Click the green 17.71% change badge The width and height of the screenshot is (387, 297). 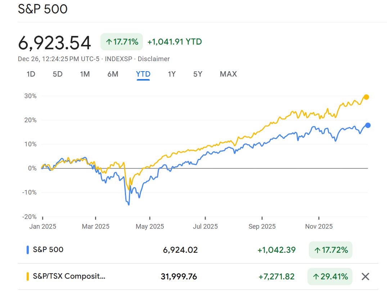(x=122, y=42)
